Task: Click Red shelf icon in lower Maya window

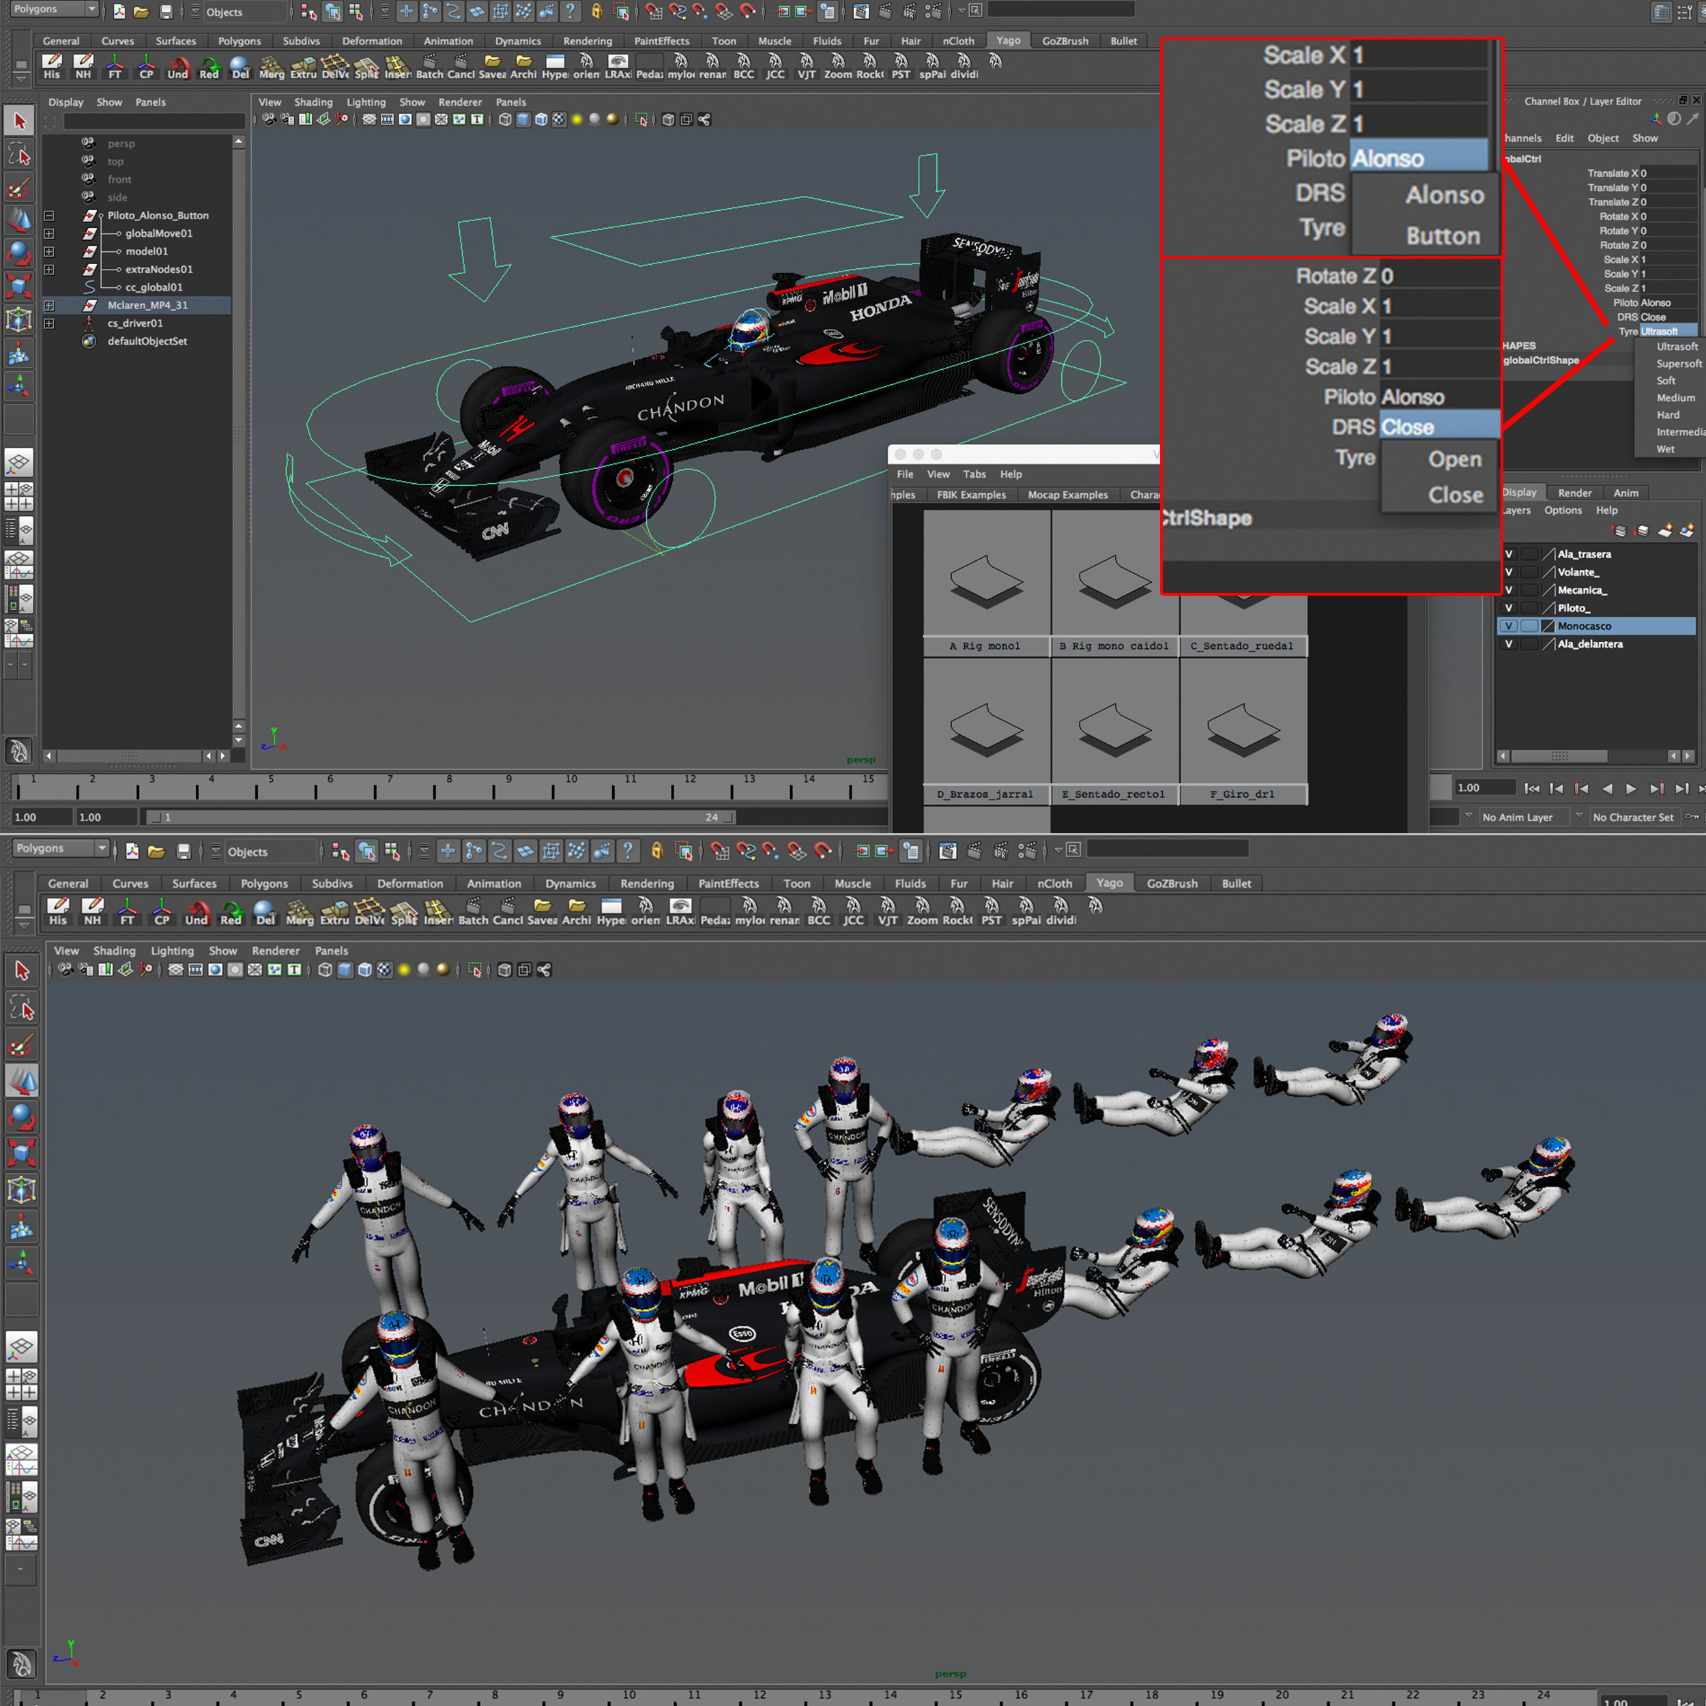Action: [231, 911]
